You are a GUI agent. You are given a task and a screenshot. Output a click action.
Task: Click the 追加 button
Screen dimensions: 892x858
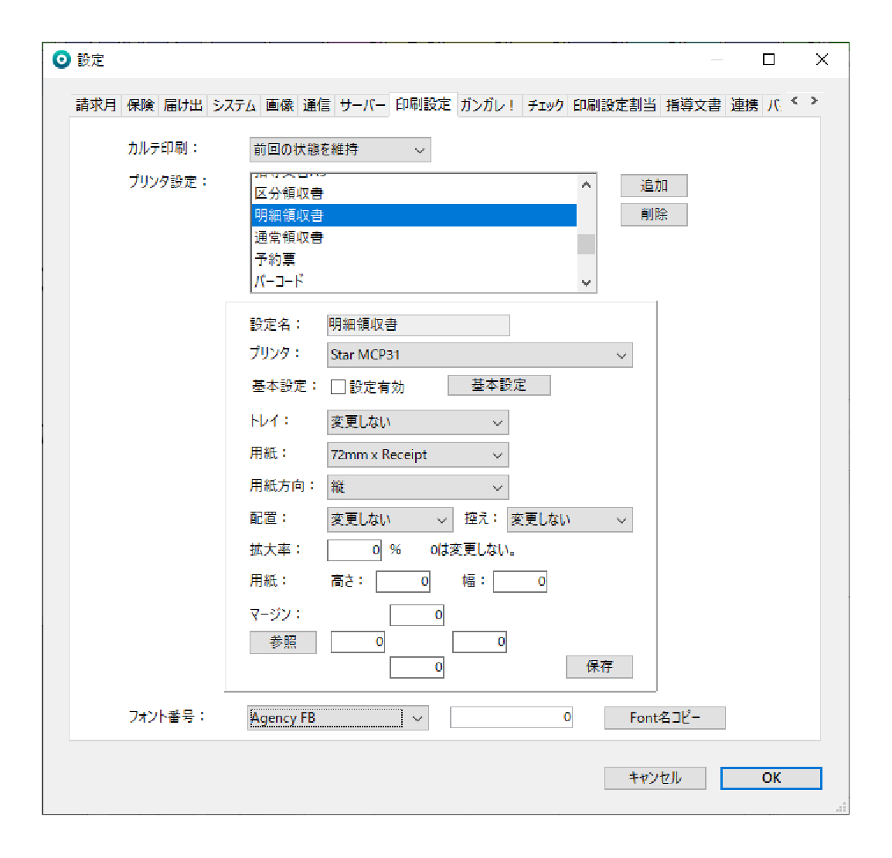click(653, 186)
